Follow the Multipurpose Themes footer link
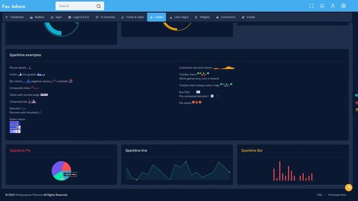 pos(29,195)
